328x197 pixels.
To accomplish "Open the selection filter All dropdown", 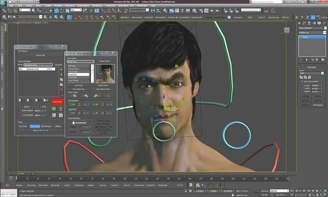I will point(25,10).
